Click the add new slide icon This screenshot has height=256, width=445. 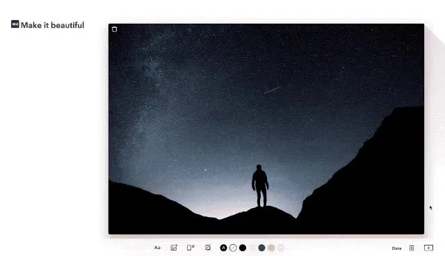pos(428,248)
